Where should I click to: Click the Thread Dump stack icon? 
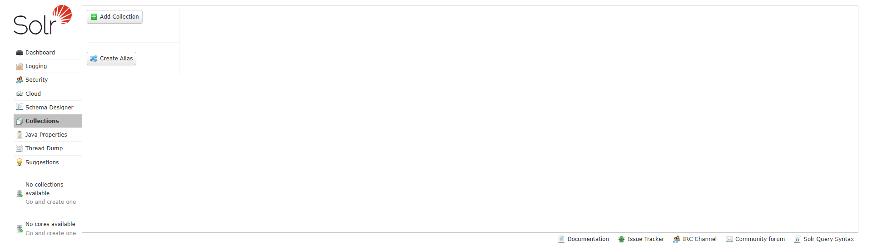(20, 148)
